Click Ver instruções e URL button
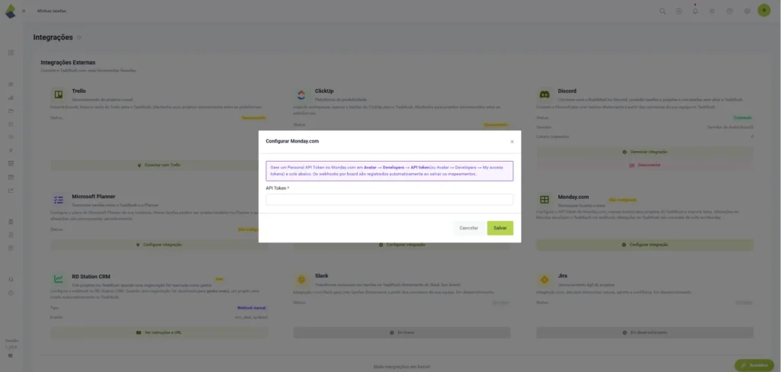The image size is (781, 372). click(x=159, y=332)
